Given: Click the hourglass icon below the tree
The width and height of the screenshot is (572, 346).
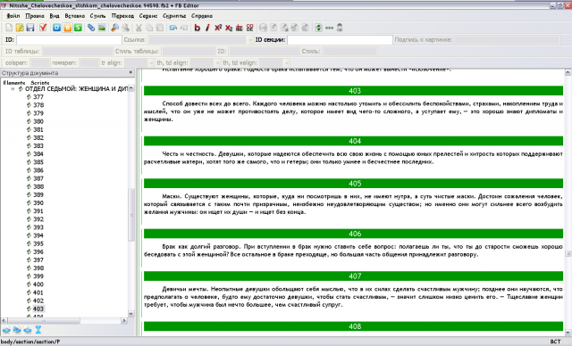Looking at the screenshot, I should 38,330.
